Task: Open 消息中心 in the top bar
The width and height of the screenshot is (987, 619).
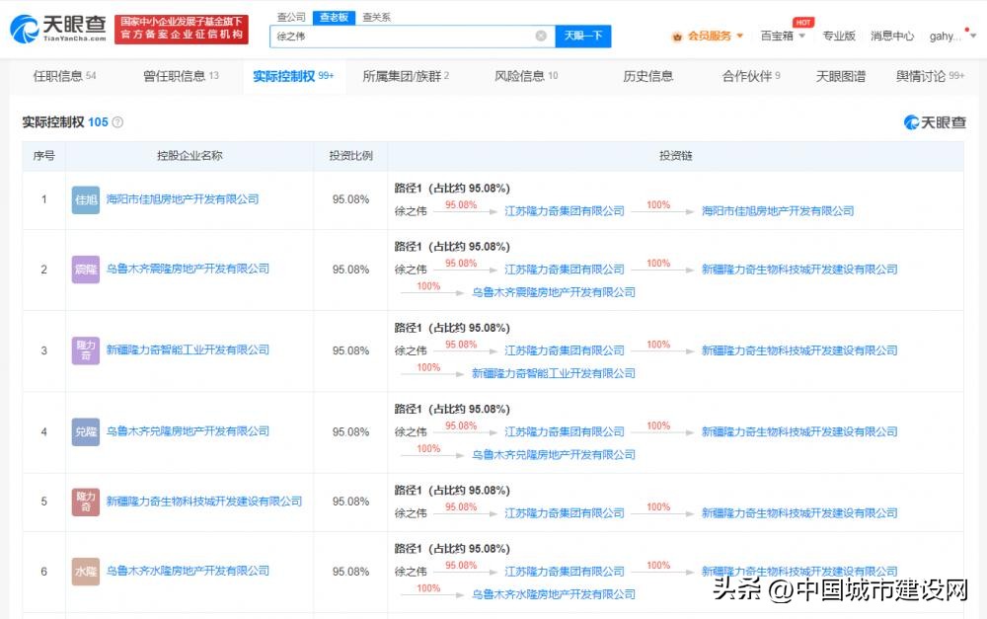Action: 891,37
